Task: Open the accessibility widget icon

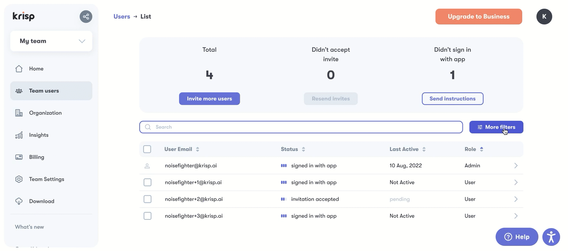Action: point(551,237)
